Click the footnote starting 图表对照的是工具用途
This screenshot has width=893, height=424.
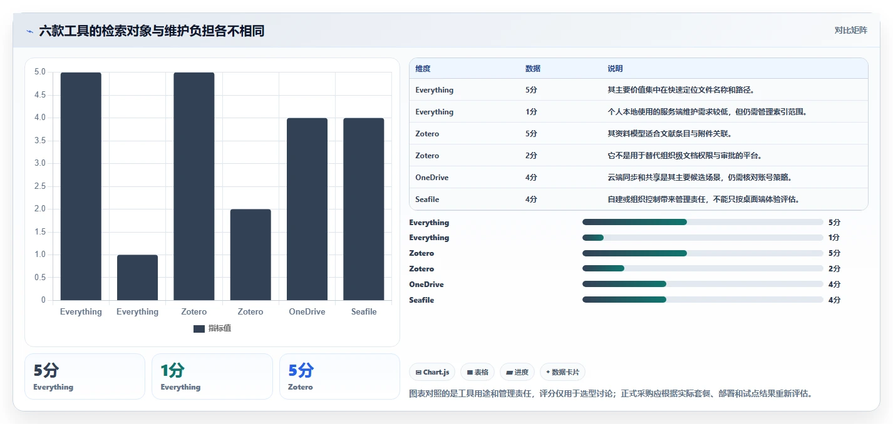click(x=611, y=394)
